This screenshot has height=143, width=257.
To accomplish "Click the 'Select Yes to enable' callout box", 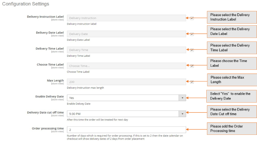I will tap(232, 96).
